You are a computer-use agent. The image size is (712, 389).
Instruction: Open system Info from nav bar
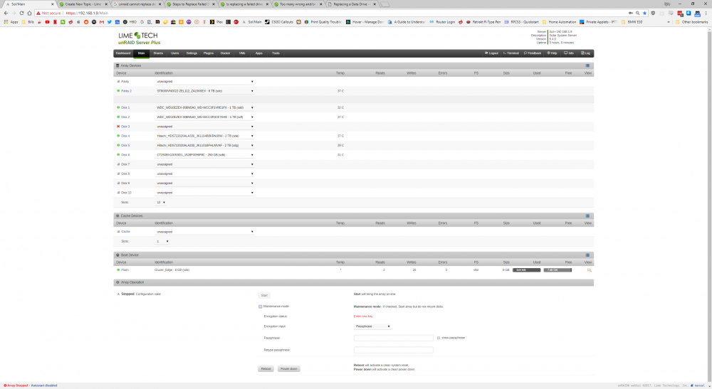[x=569, y=53]
